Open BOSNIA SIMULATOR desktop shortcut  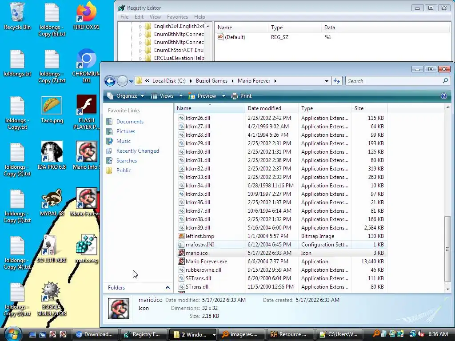click(52, 299)
